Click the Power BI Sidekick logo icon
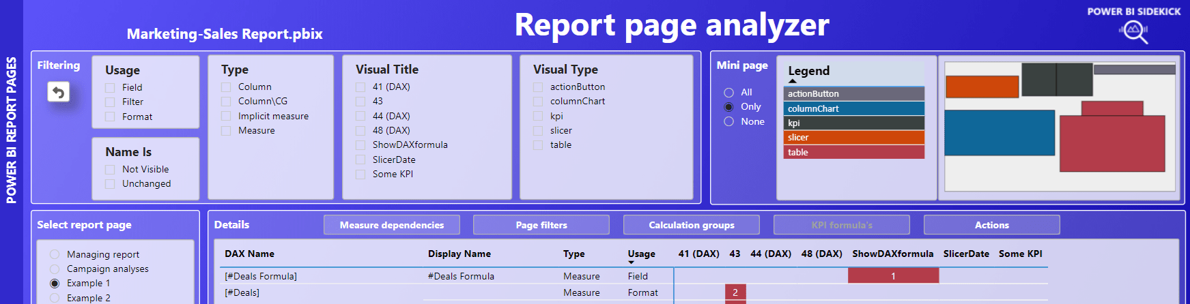 1134,31
